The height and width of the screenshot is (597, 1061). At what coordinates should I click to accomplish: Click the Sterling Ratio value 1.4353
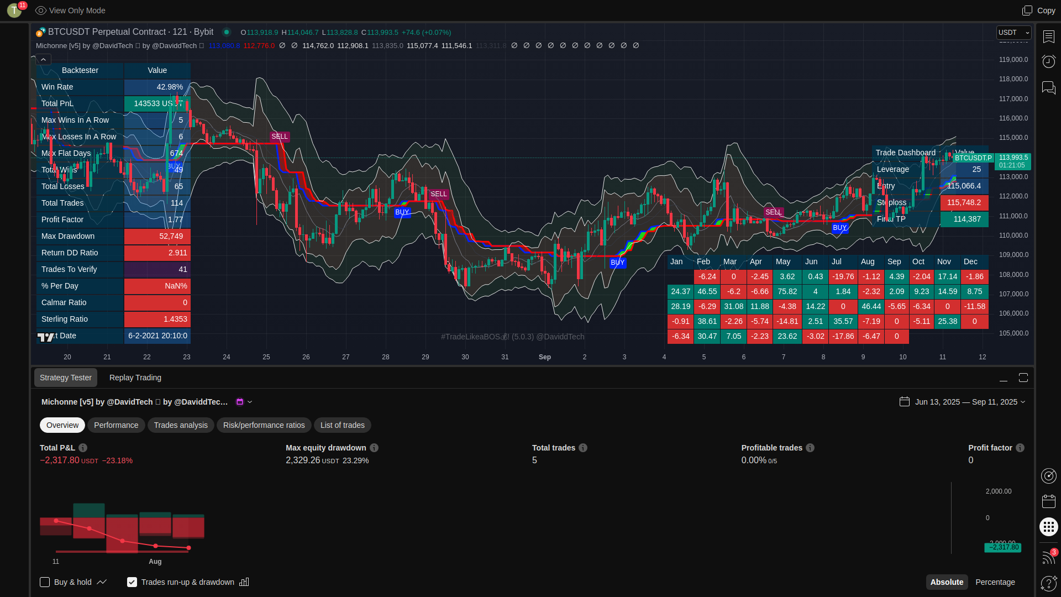click(x=157, y=319)
